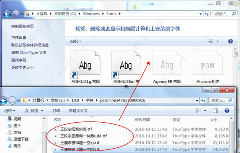Click search magnifier in Fonts window
Viewport: 240px width, 153px height.
pos(234,14)
